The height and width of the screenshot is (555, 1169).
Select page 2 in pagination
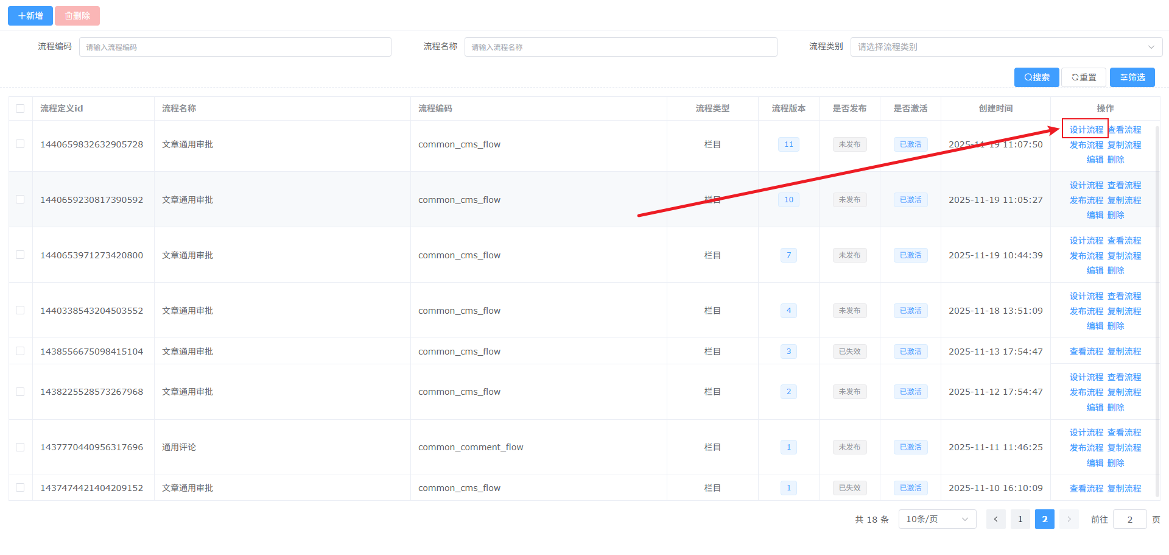tap(1044, 519)
